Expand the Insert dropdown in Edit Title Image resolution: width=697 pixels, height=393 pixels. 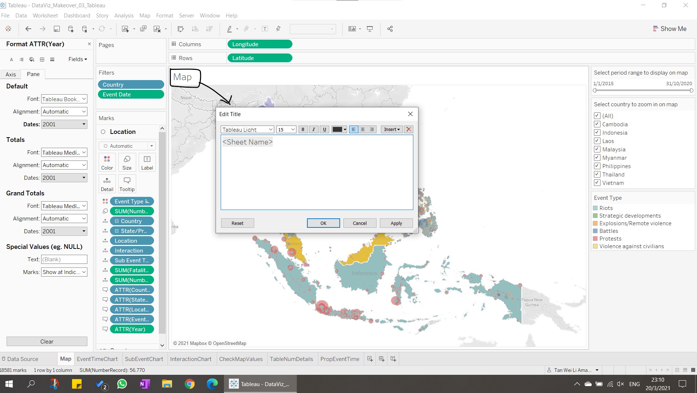pyautogui.click(x=391, y=130)
